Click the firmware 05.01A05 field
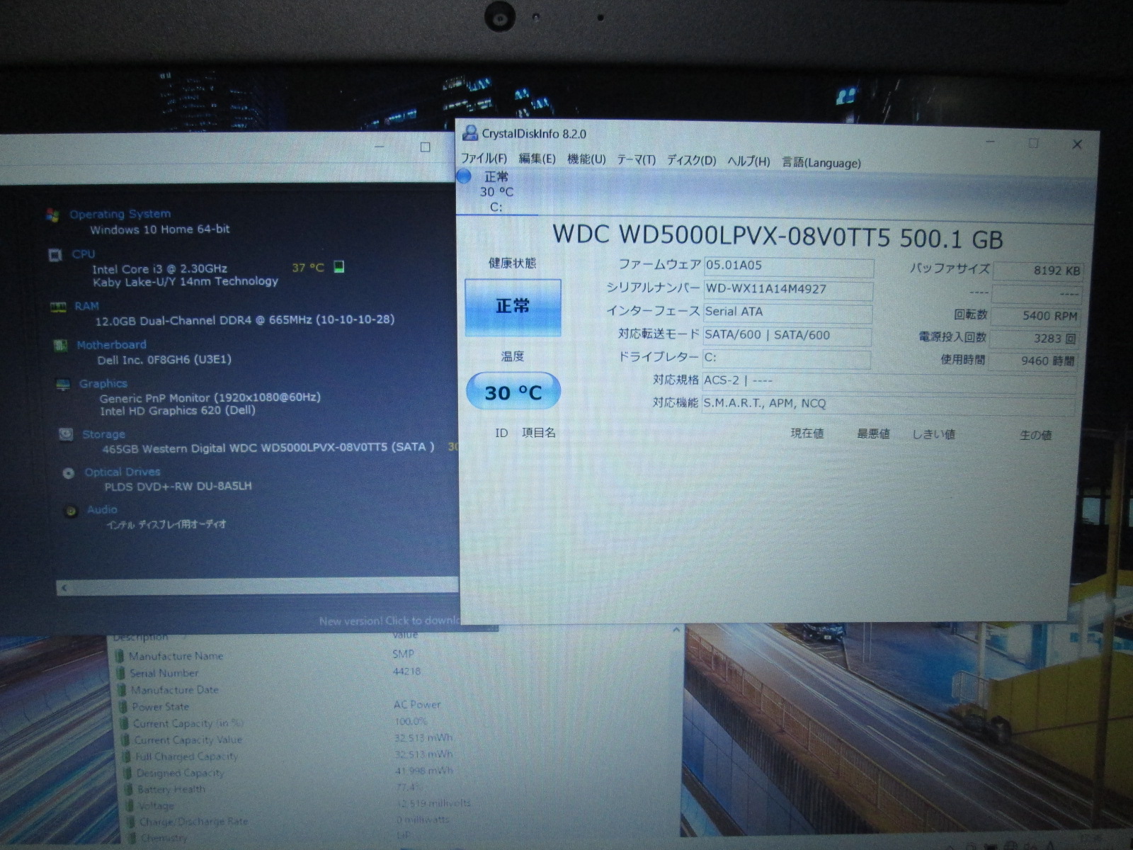Image resolution: width=1133 pixels, height=850 pixels. point(787,266)
